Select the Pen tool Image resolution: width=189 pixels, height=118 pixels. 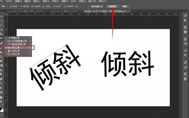[1, 79]
